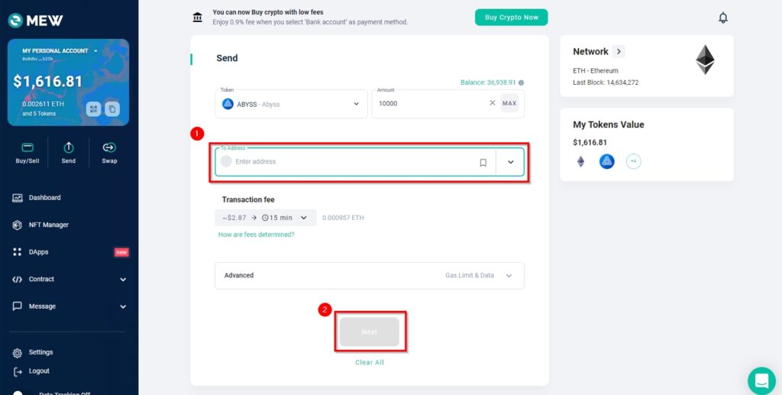The height and width of the screenshot is (395, 782).
Task: Open transaction fee speed dropdown
Action: tap(265, 218)
